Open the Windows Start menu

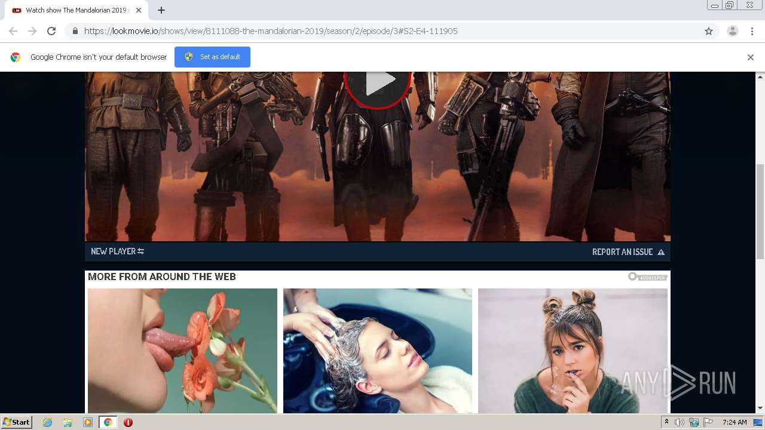click(16, 422)
